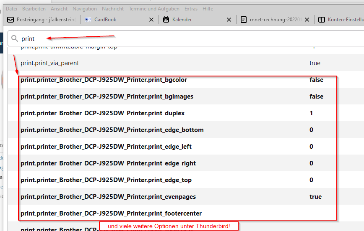Click the document icon on mnet-rechnung tab
Screen dimensions: 364x231
point(243,20)
